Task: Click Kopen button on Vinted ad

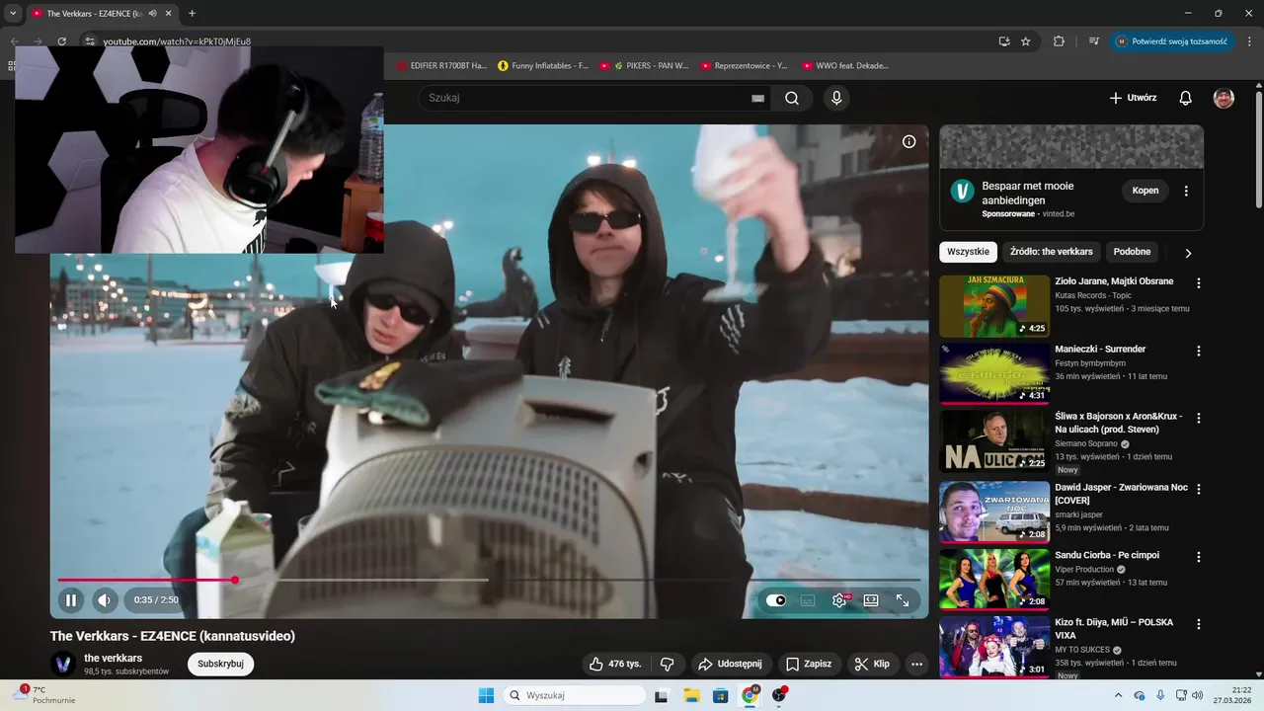Action: (1145, 191)
